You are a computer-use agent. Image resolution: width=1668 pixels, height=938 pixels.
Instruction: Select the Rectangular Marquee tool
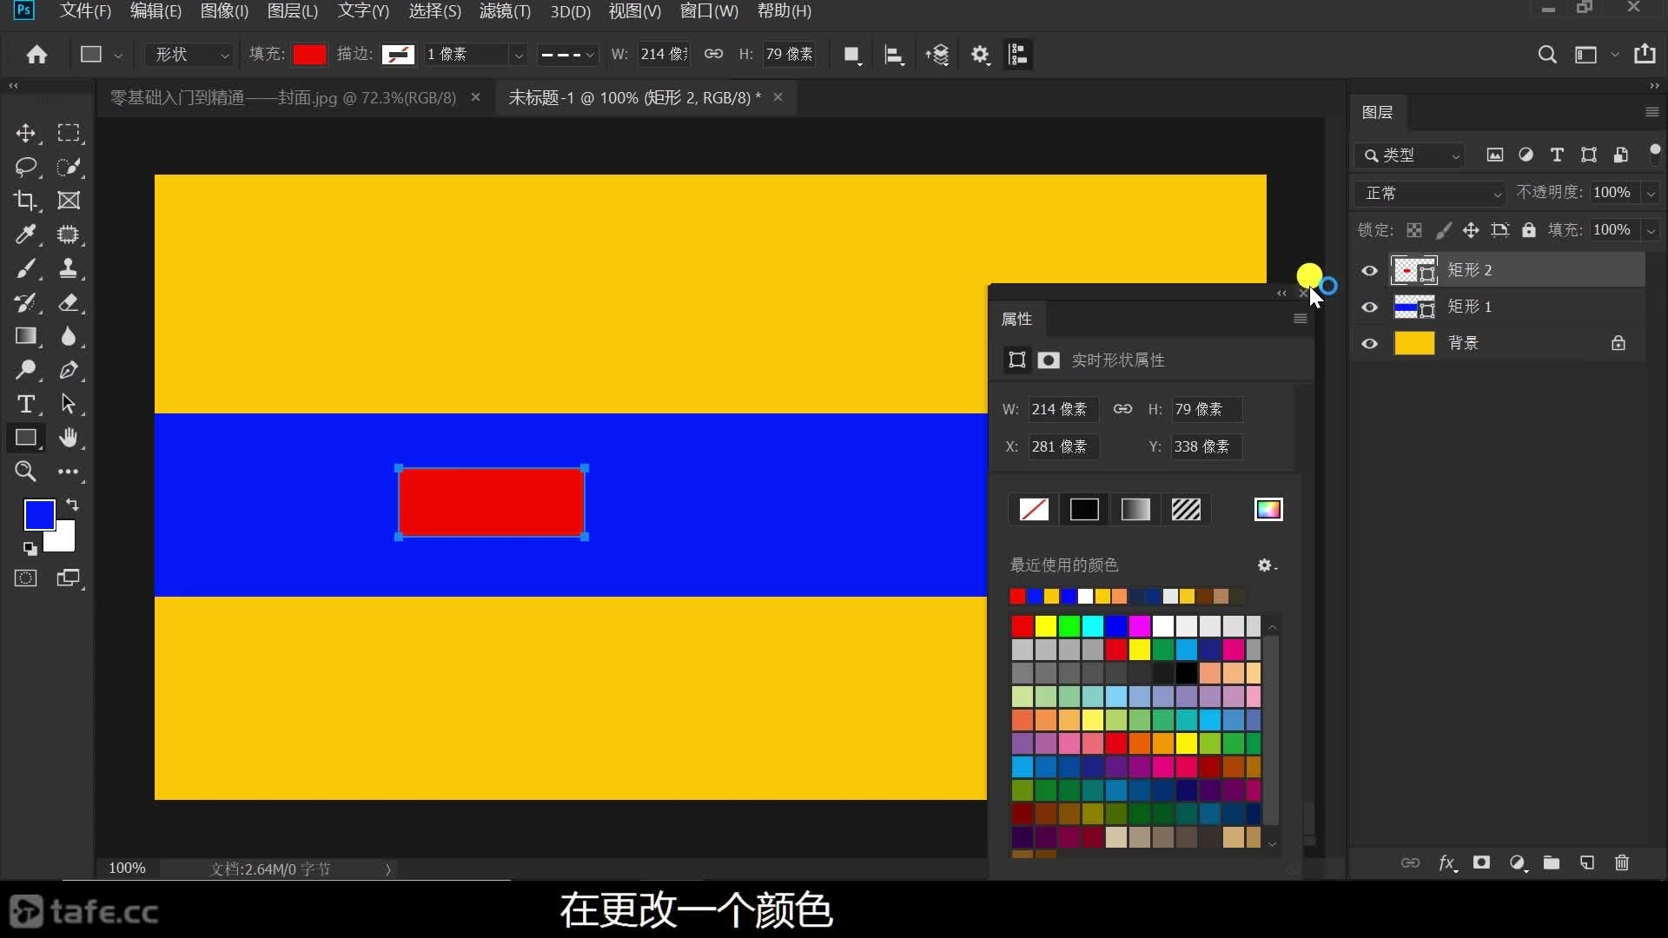[x=69, y=133]
